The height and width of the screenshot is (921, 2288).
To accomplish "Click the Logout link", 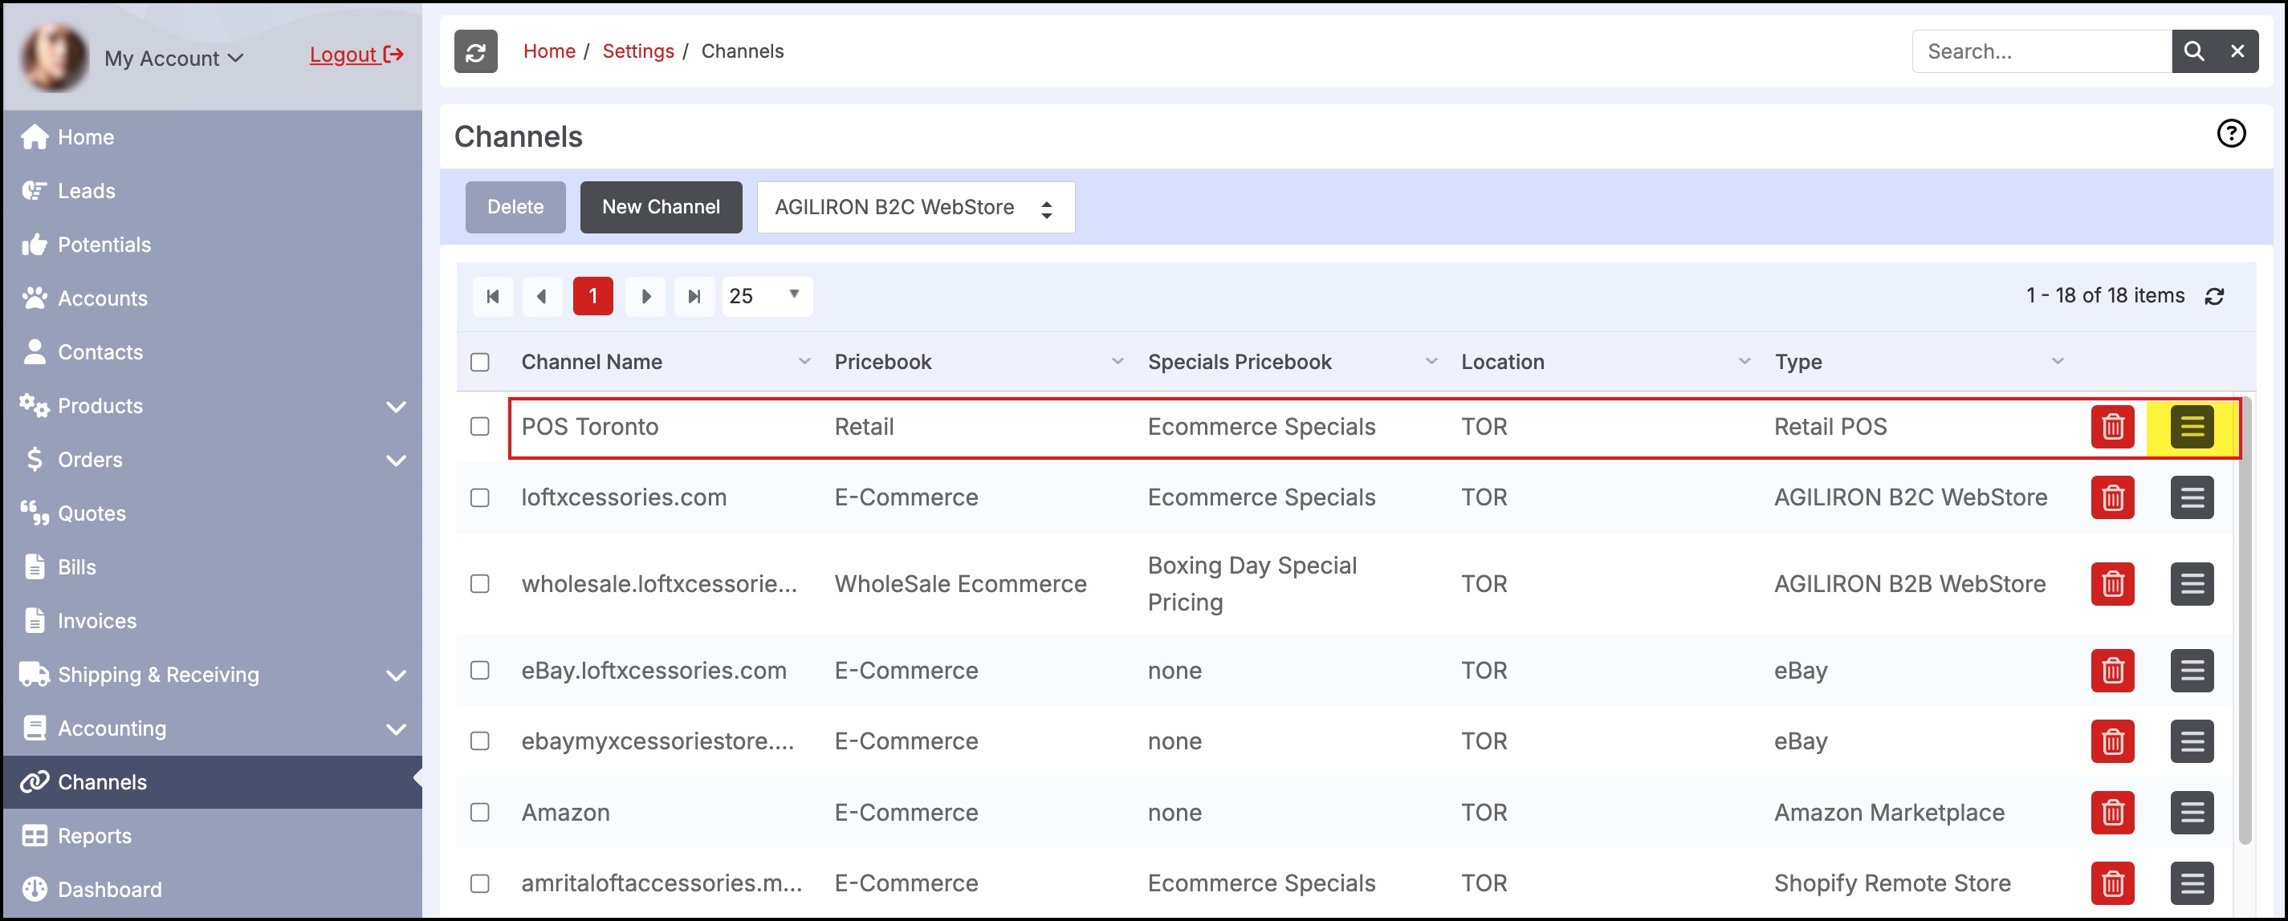I will tap(356, 55).
